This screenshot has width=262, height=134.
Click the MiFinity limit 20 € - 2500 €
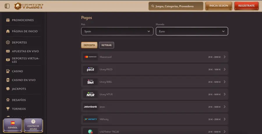tap(214, 119)
